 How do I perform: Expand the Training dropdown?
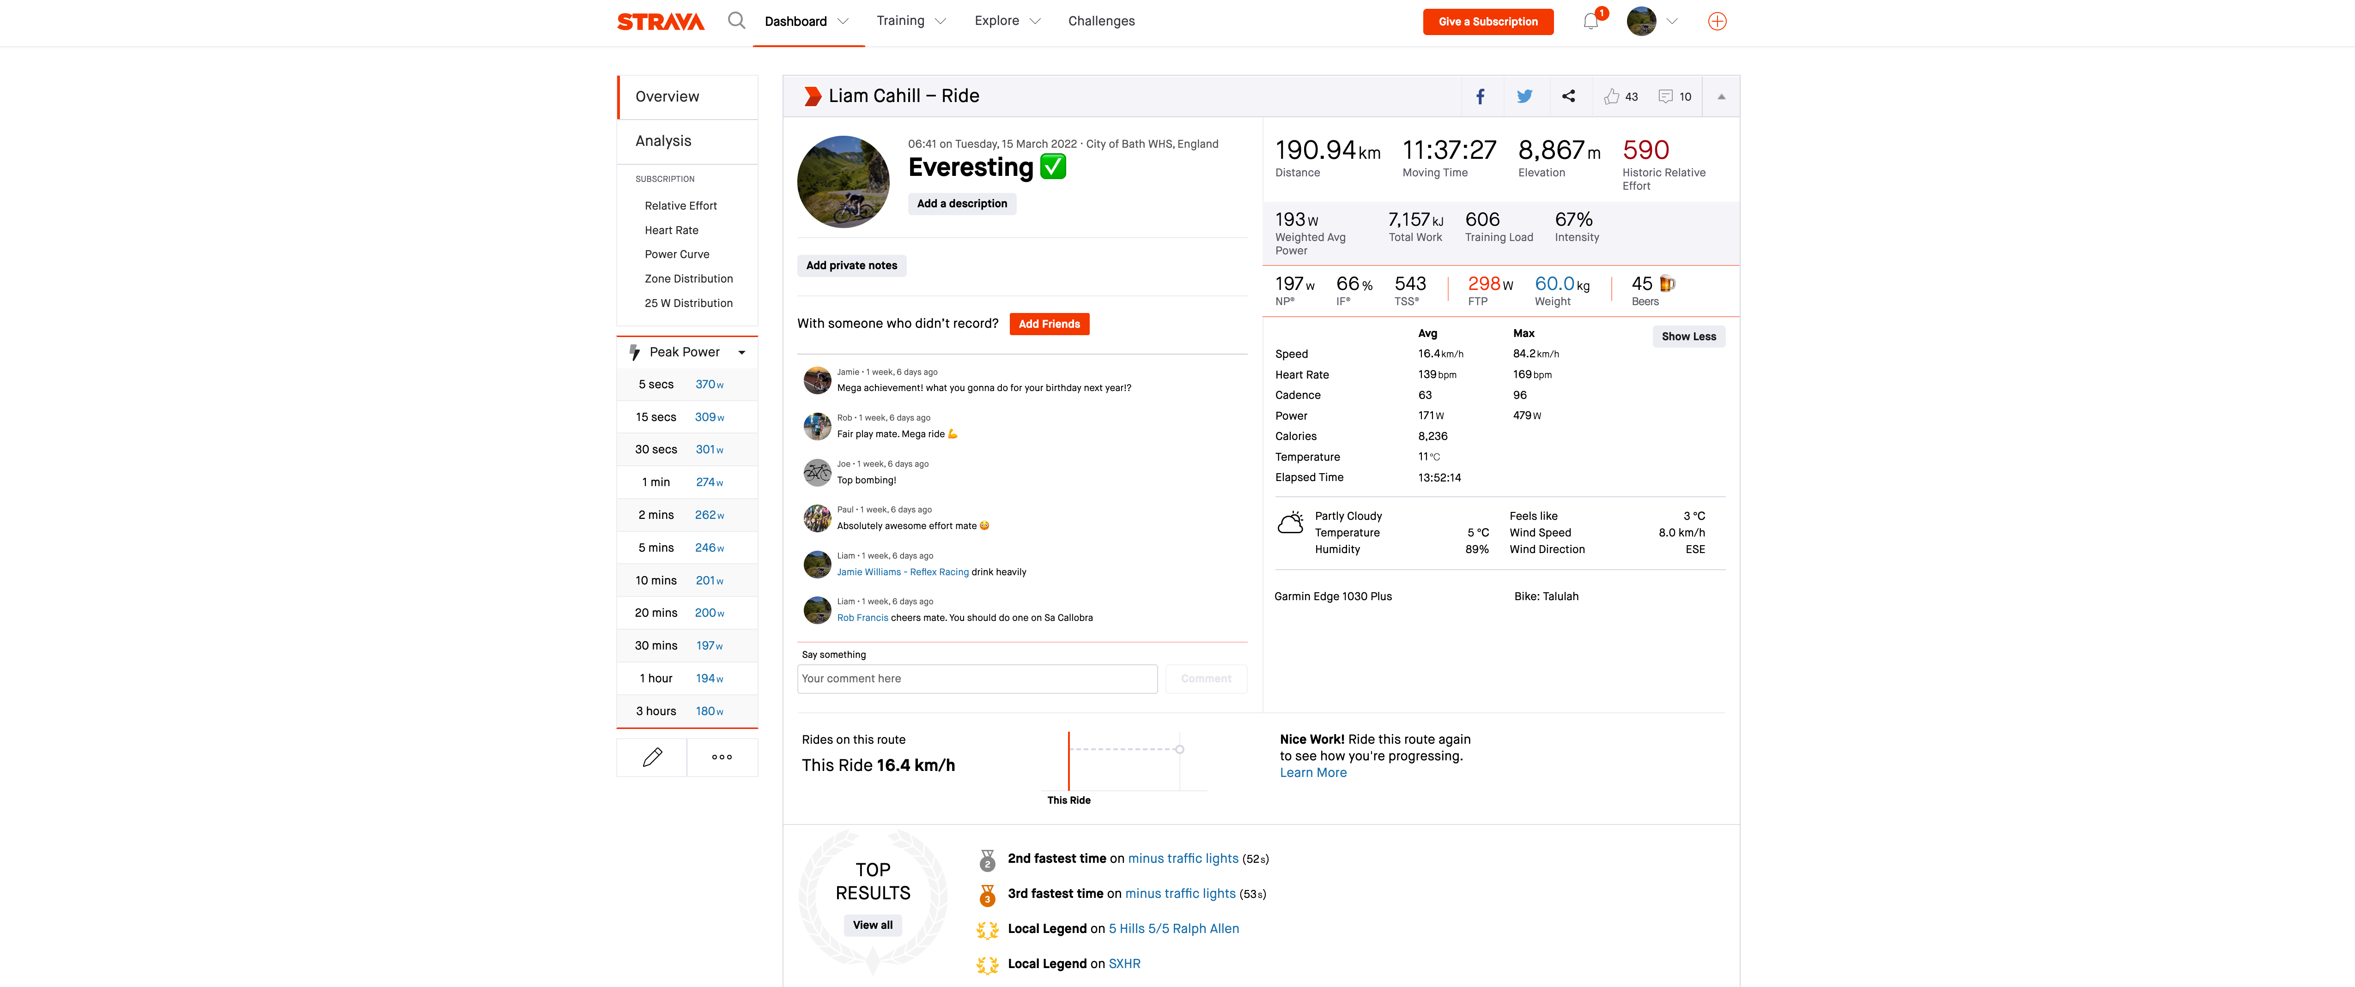point(941,21)
